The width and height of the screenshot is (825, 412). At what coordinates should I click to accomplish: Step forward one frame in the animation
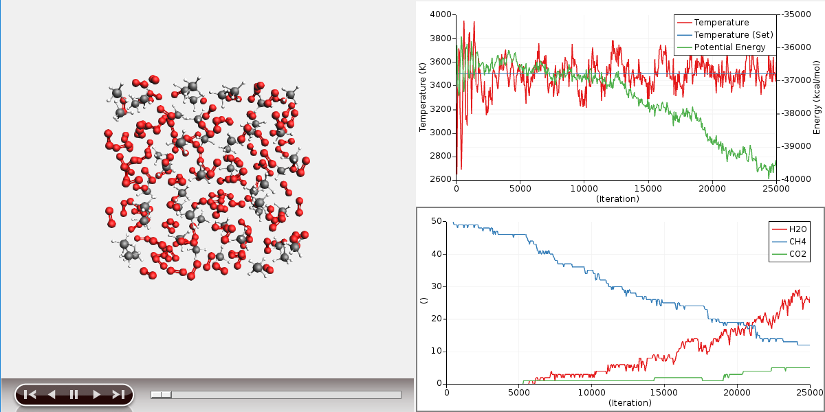pos(96,394)
